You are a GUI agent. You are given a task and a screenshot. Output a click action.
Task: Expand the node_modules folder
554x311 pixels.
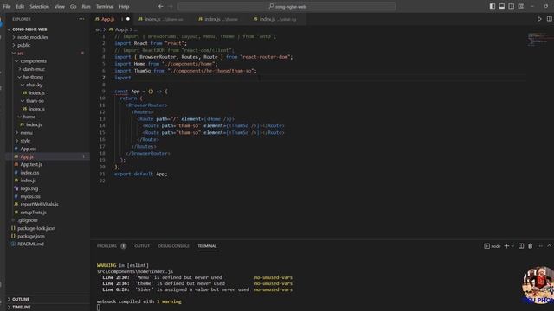33,37
